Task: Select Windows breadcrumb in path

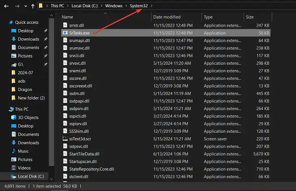Action: point(114,6)
